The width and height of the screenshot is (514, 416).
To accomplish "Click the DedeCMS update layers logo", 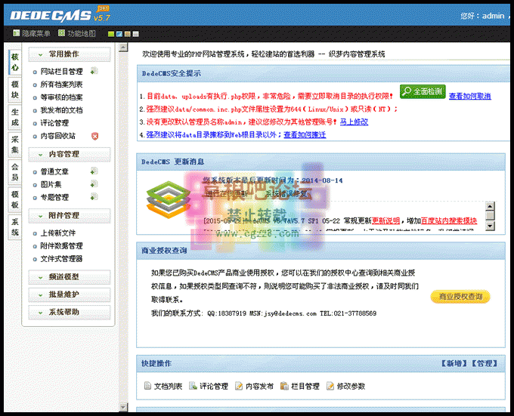I will 169,199.
